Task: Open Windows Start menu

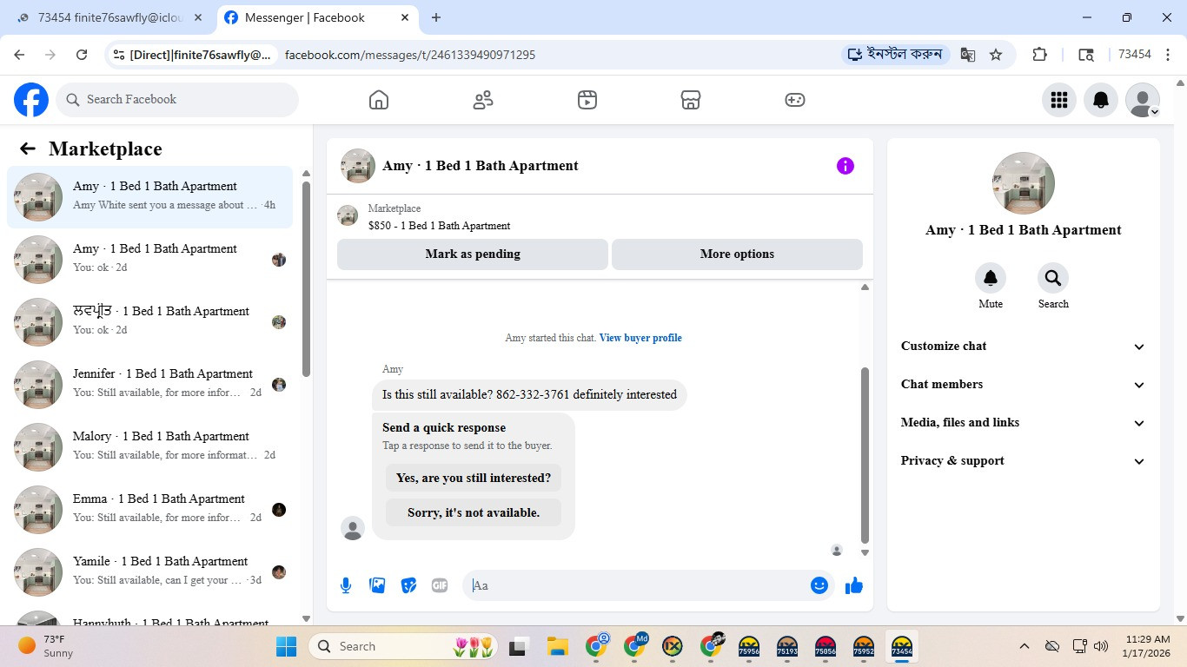Action: (x=286, y=646)
